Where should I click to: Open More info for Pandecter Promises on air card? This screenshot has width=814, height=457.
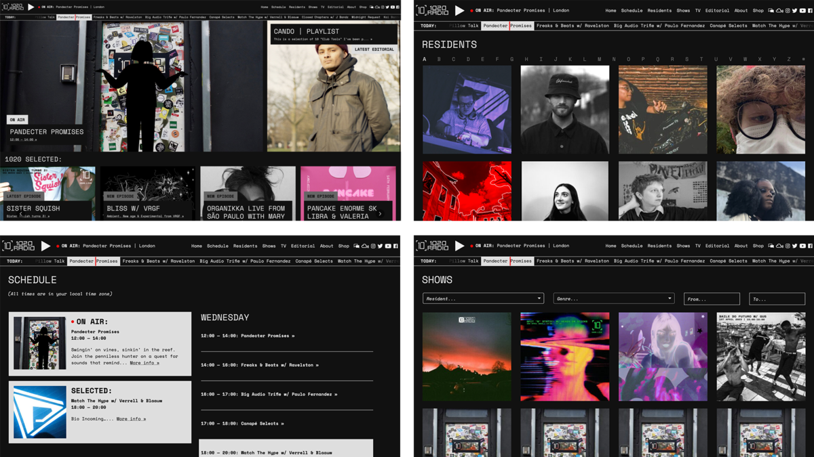click(144, 363)
